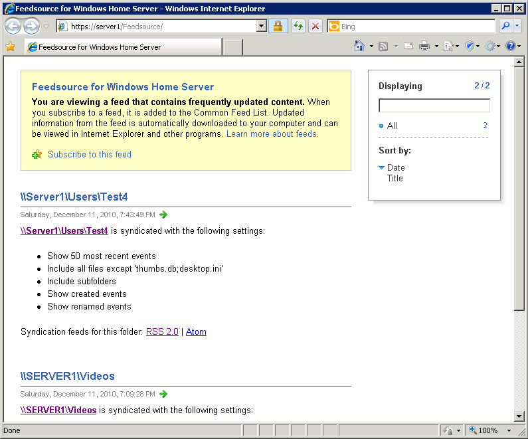
Task: Click the feed filter text box
Action: tap(434, 105)
